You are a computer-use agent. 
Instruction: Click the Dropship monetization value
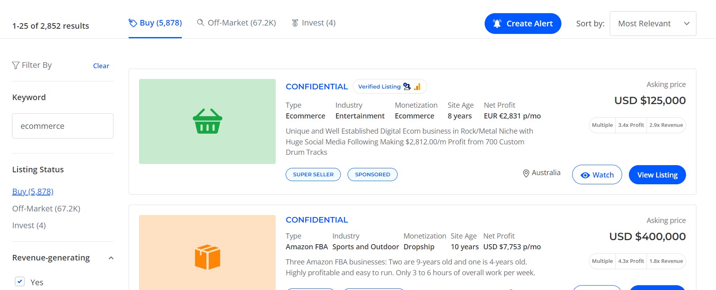[419, 247]
